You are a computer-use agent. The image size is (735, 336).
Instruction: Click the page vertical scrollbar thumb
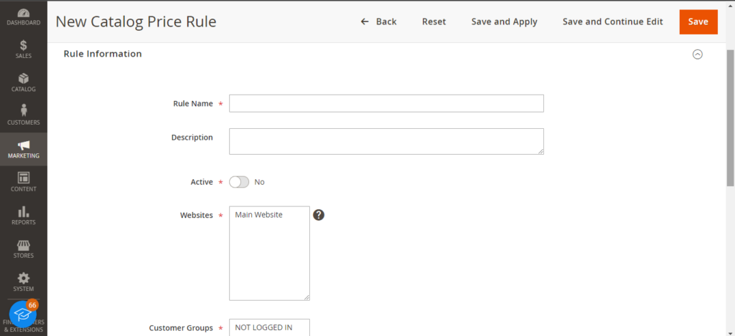(730, 117)
